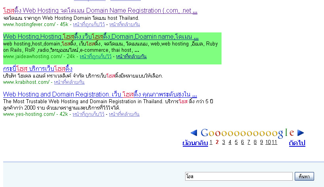Click the Google pagination logo letters

click(247, 133)
